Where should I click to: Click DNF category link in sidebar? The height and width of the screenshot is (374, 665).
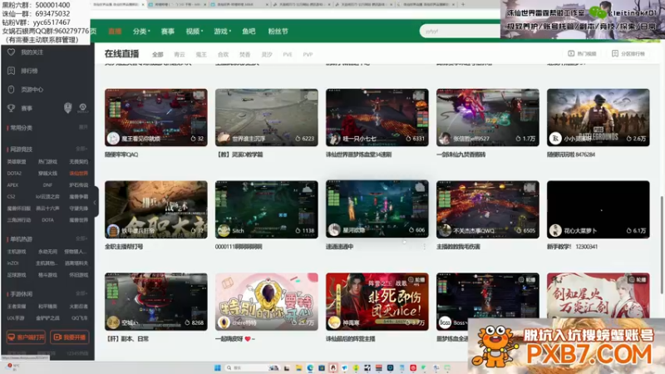[47, 185]
